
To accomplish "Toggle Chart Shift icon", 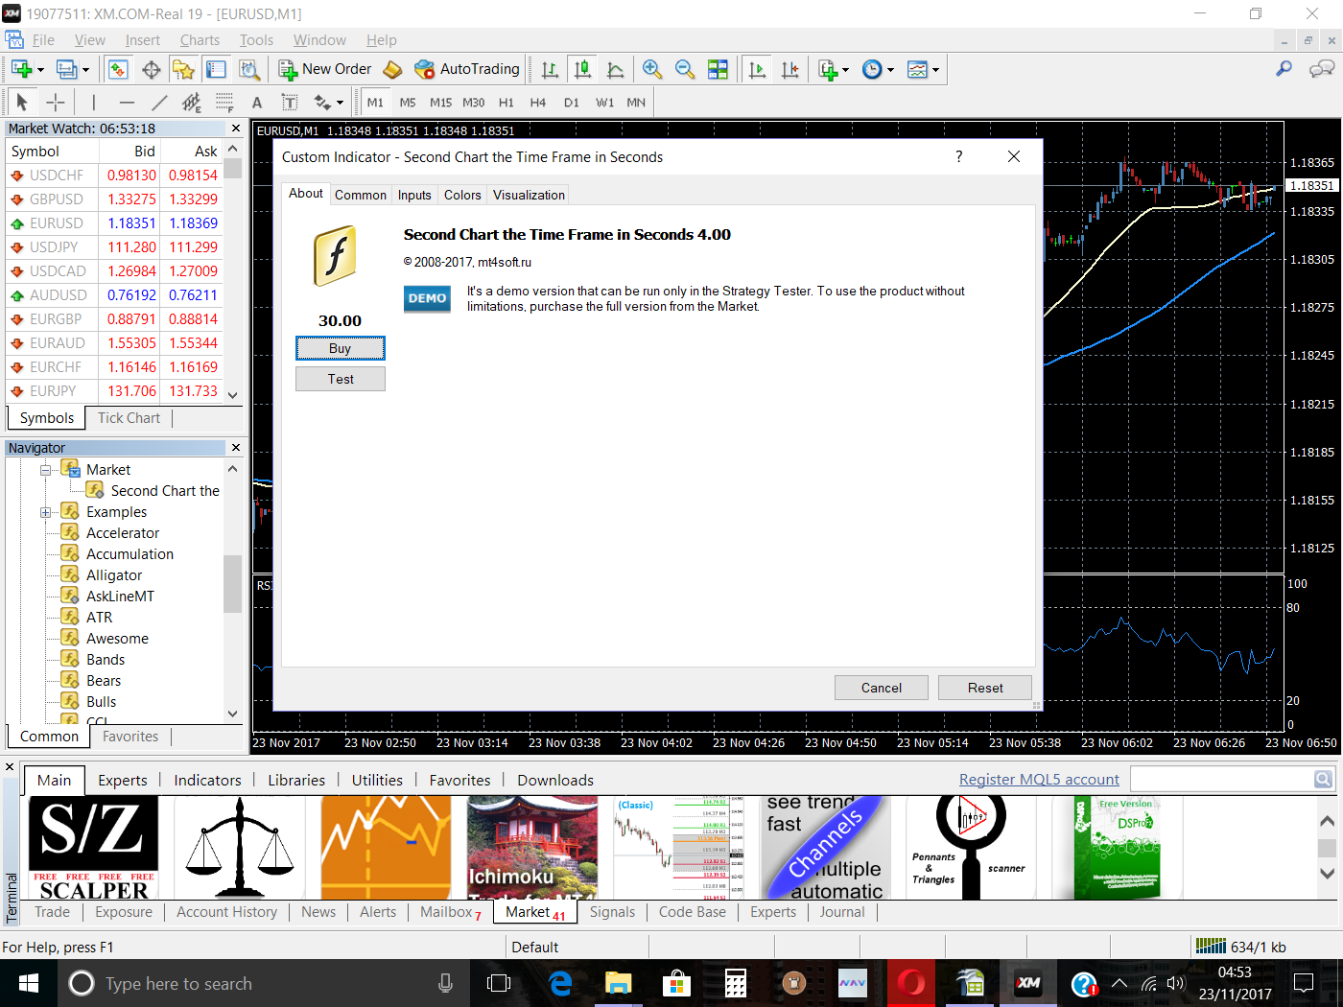I will coord(789,69).
